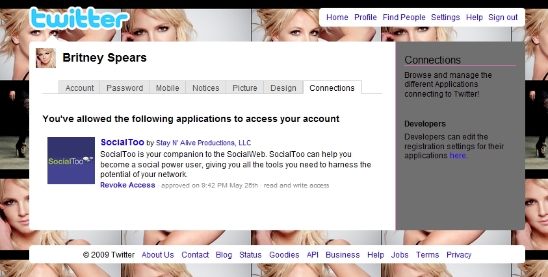Open Contact footer link
Viewport: 548px width, 277px height.
195,255
